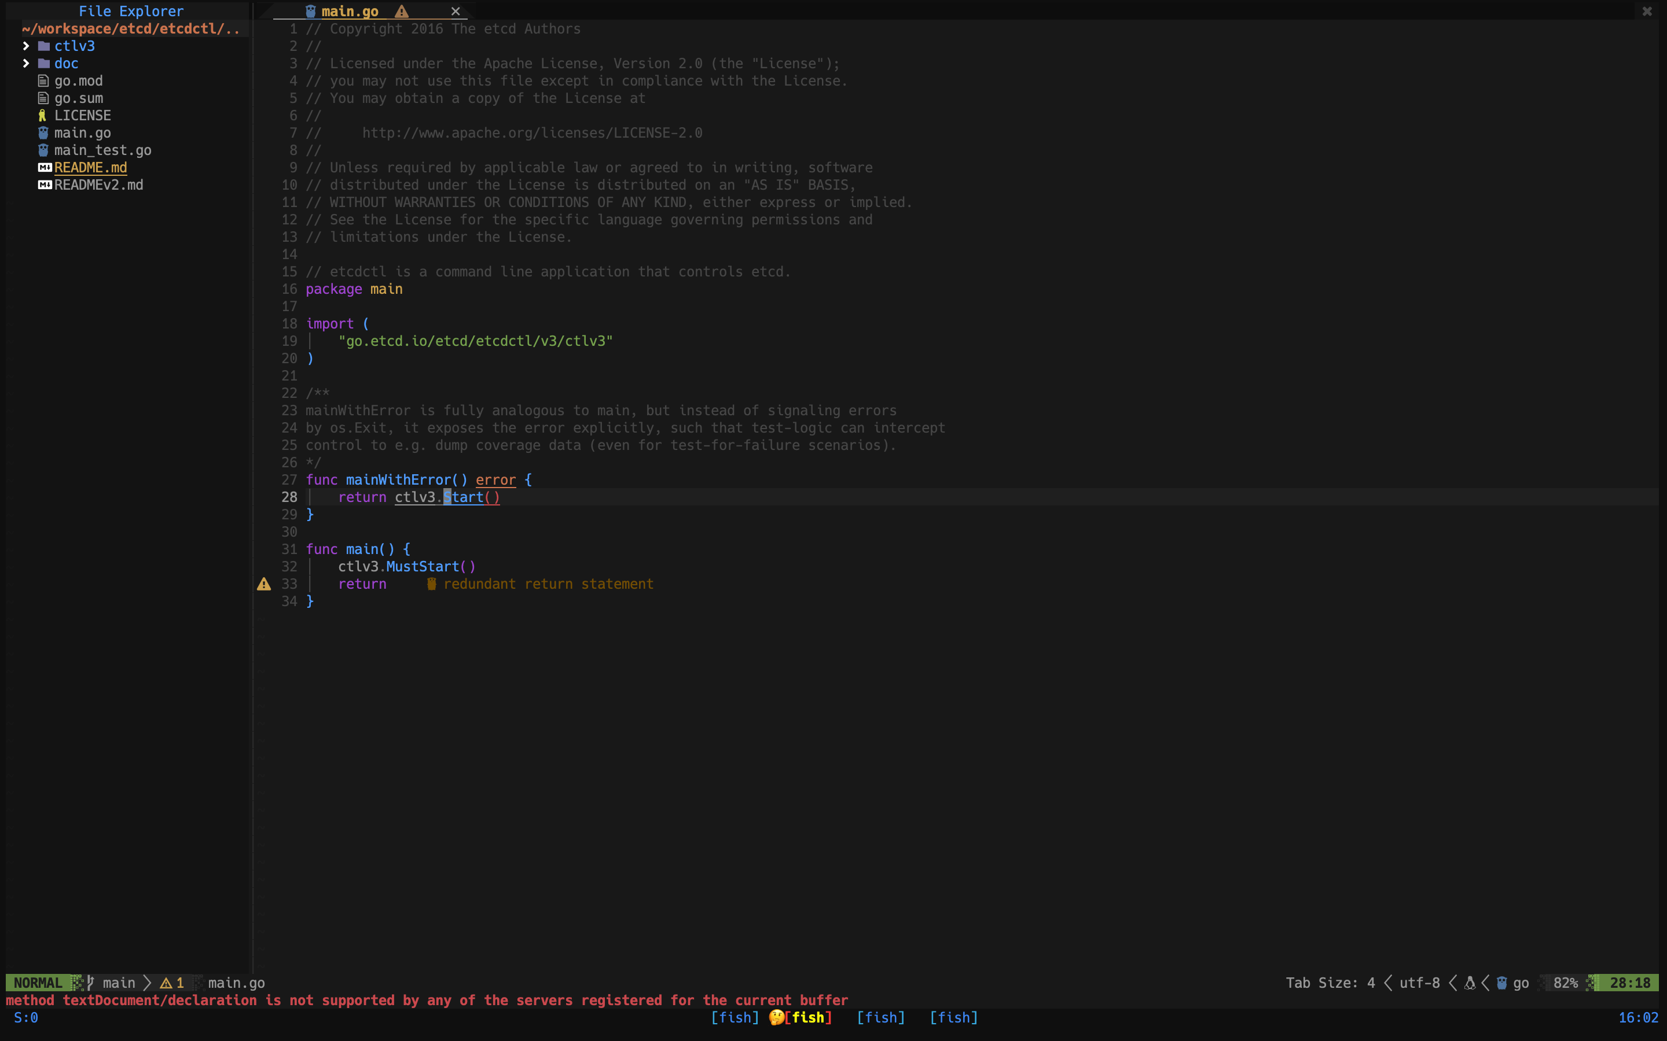The height and width of the screenshot is (1041, 1667).
Task: Switch to the main.go tab
Action: 350,11
